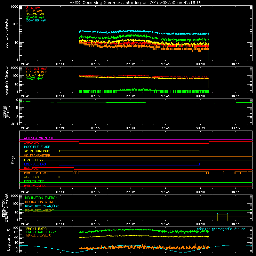The image size is (256, 256).
Task: Click the 7-20 MeV legend label
Action: 35,78
